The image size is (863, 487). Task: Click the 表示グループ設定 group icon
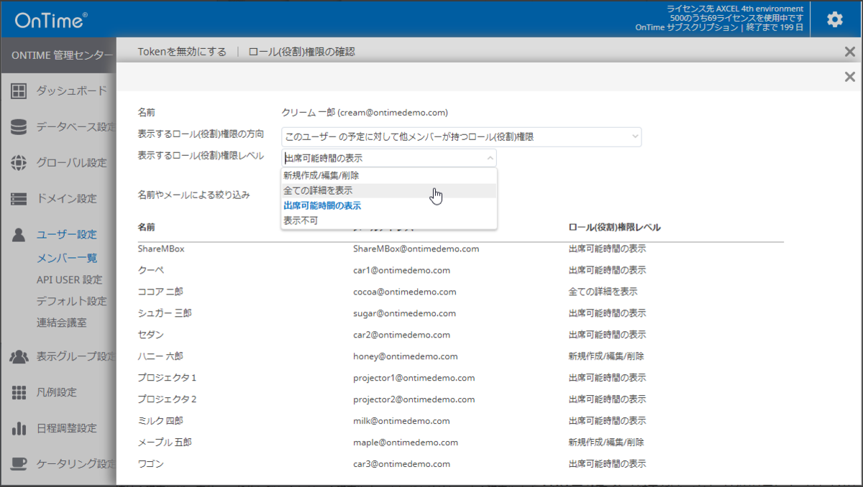point(19,357)
